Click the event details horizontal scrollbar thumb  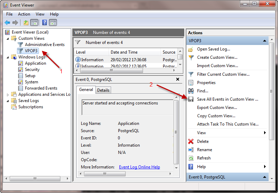click(104, 174)
